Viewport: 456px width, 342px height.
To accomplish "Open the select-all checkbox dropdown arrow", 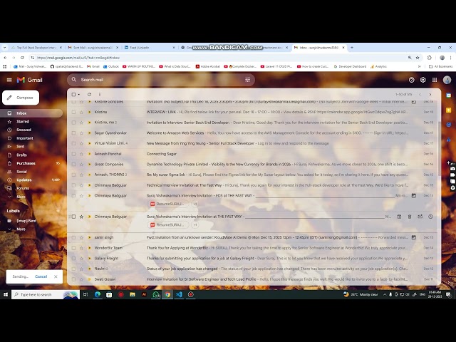I will click(79, 95).
